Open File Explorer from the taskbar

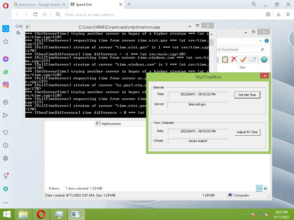pos(23,214)
